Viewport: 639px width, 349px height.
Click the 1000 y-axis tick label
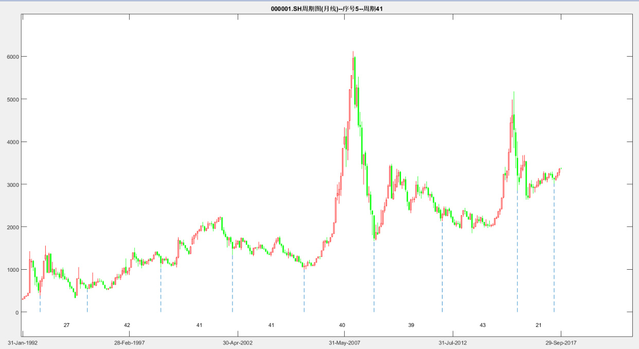pyautogui.click(x=13, y=270)
